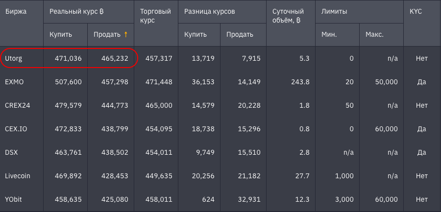Select CEX.IO max limit 60,000
This screenshot has width=441, height=212.
point(387,129)
